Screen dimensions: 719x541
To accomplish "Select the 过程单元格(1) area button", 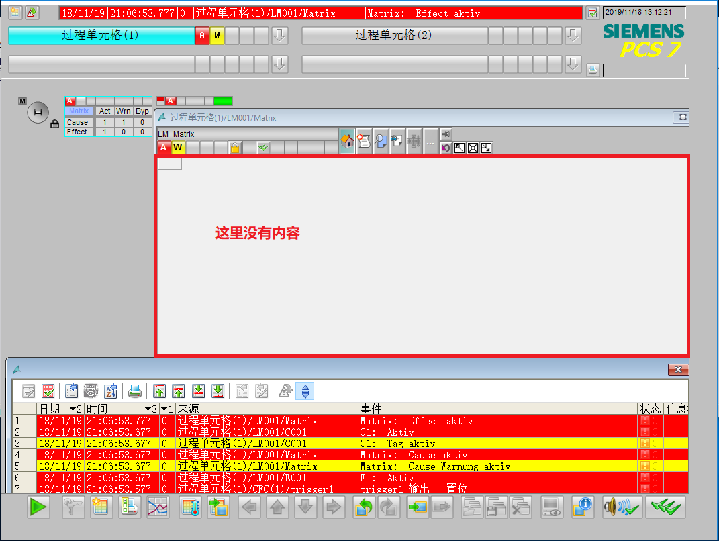I will coord(101,36).
